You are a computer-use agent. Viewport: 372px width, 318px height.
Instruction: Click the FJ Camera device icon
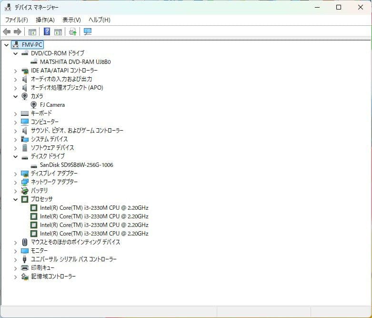pos(34,105)
